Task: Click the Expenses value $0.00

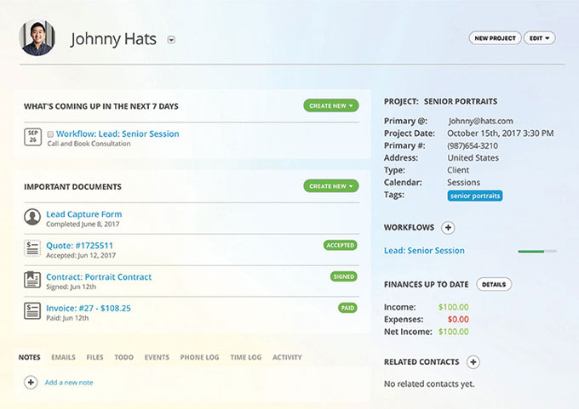Action: coord(458,320)
